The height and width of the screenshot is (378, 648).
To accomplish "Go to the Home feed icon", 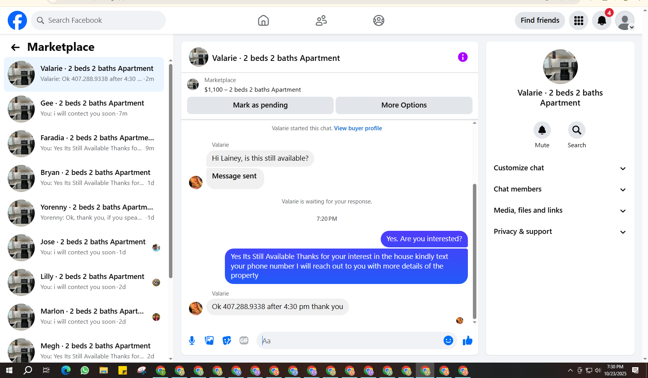I will tap(263, 20).
